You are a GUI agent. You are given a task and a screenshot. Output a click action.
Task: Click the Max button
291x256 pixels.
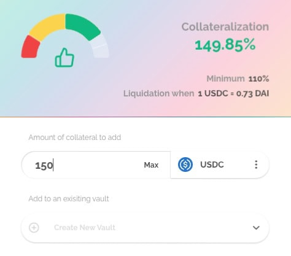coord(151,165)
